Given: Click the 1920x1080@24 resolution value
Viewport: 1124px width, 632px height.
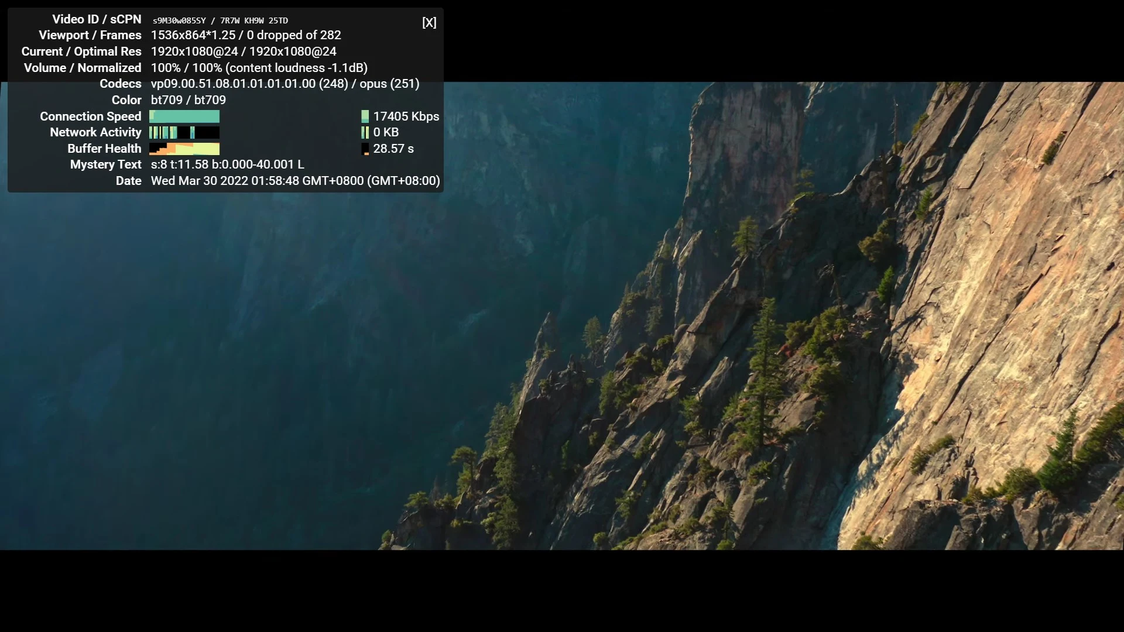Looking at the screenshot, I should (194, 51).
